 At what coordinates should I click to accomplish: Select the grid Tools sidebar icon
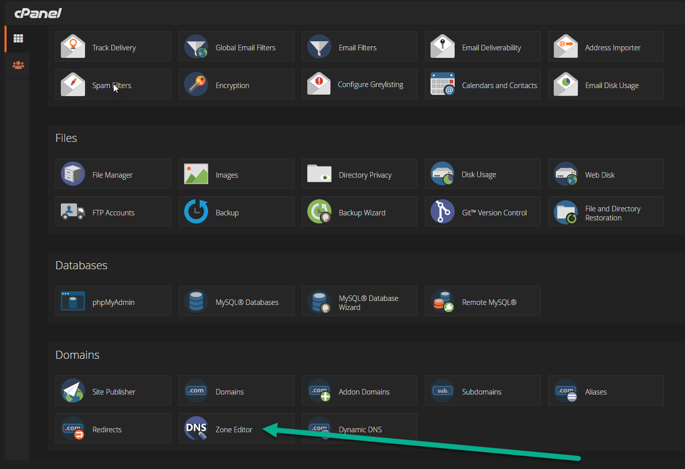18,39
